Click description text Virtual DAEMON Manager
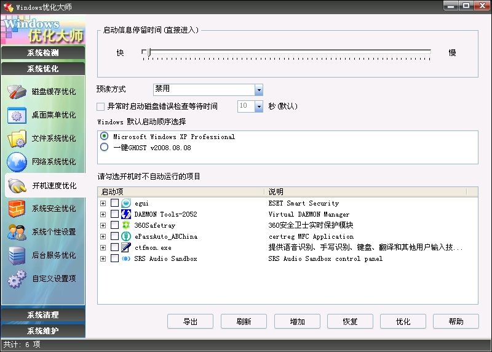This screenshot has width=492, height=352. point(309,214)
